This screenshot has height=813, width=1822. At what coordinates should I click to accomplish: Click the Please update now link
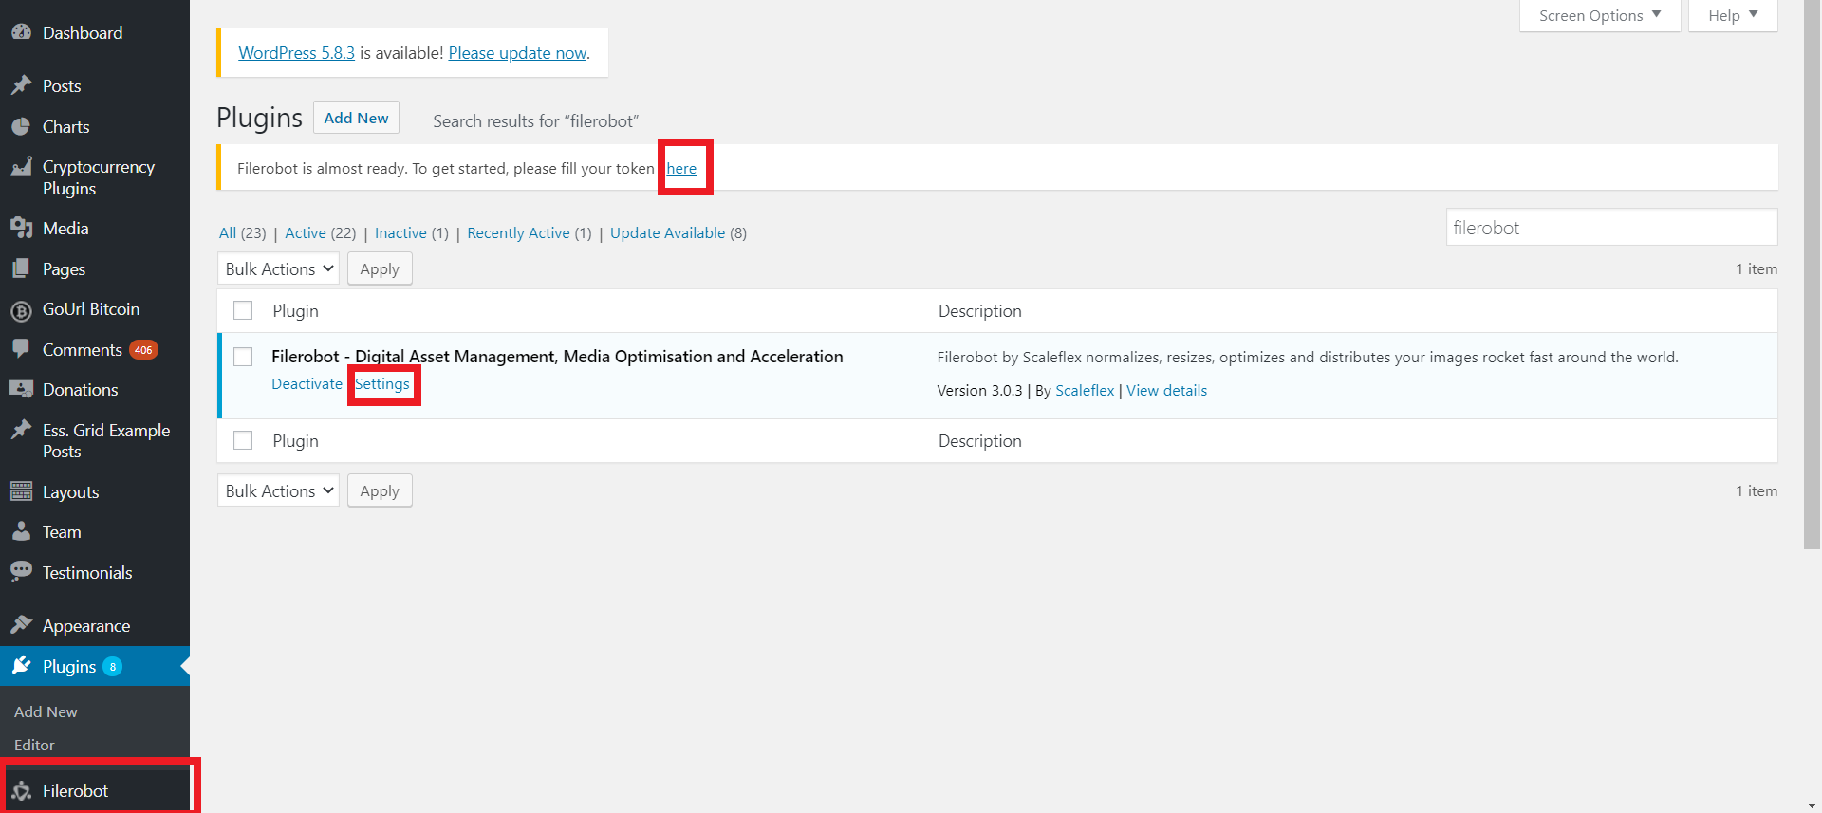click(517, 52)
